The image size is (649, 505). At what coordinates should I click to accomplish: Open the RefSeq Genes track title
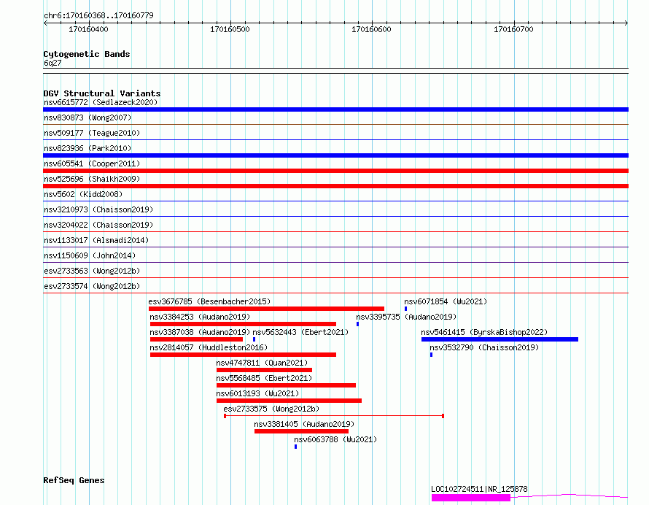point(74,480)
